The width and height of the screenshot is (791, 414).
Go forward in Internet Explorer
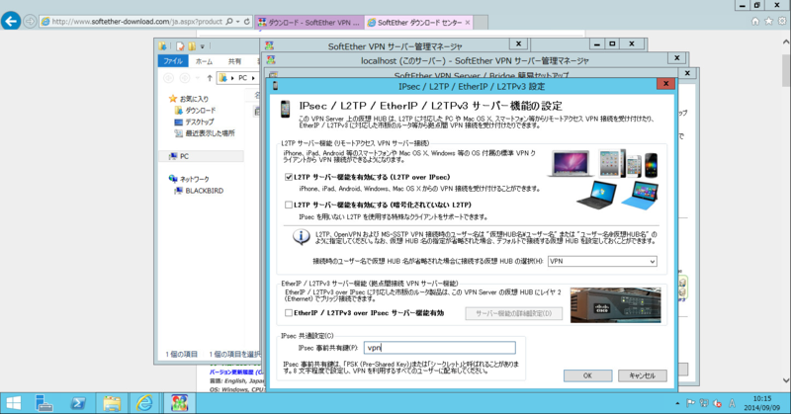point(30,22)
